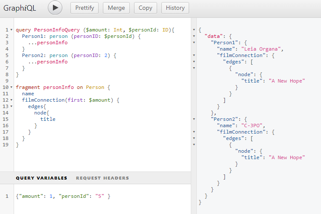Click the Person type after 'on' in line 10
321x214 pixels.
click(95, 87)
